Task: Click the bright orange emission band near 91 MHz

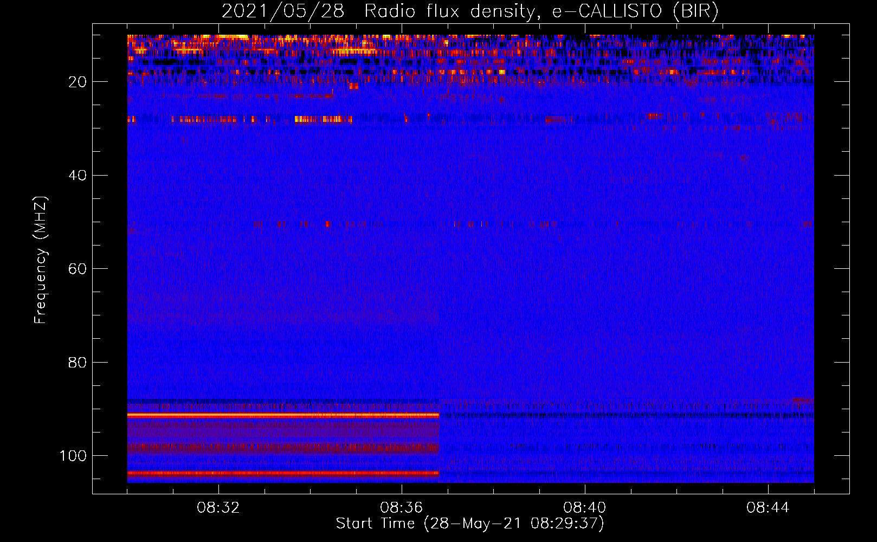Action: point(283,415)
